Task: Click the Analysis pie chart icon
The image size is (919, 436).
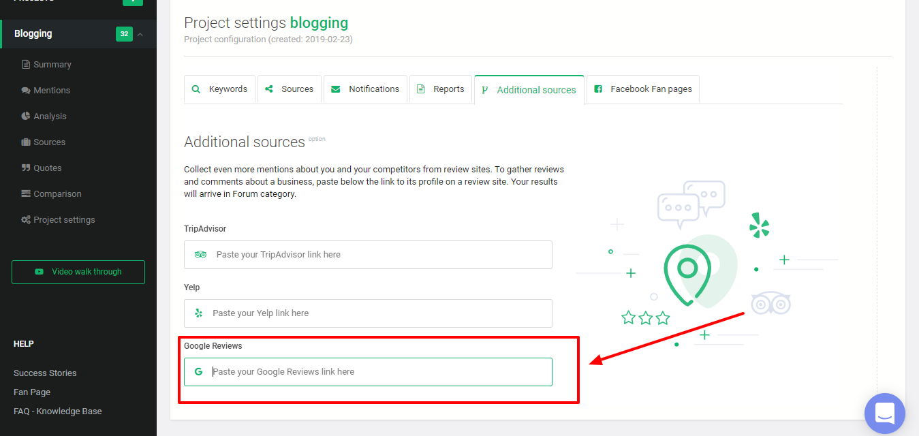Action: 26,116
